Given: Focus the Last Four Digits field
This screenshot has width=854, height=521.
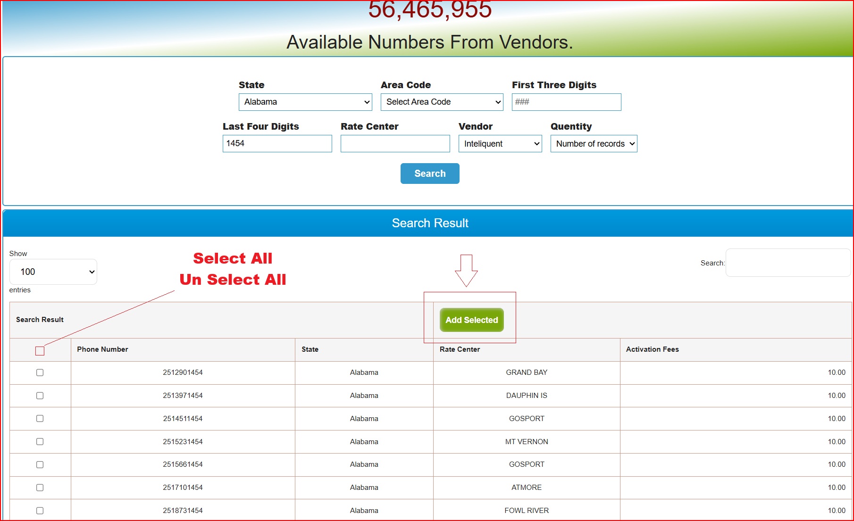Looking at the screenshot, I should [x=277, y=144].
